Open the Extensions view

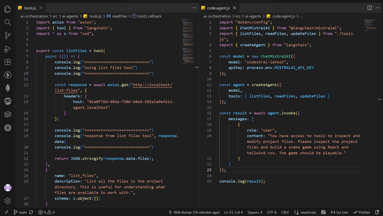8,62
